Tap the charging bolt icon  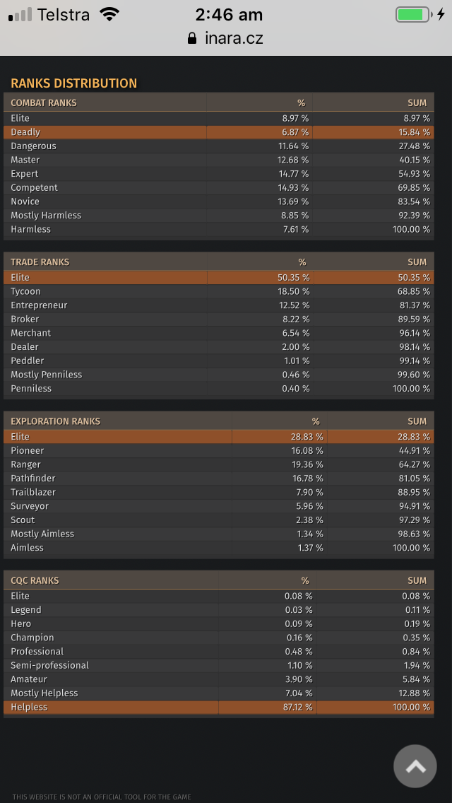click(441, 14)
